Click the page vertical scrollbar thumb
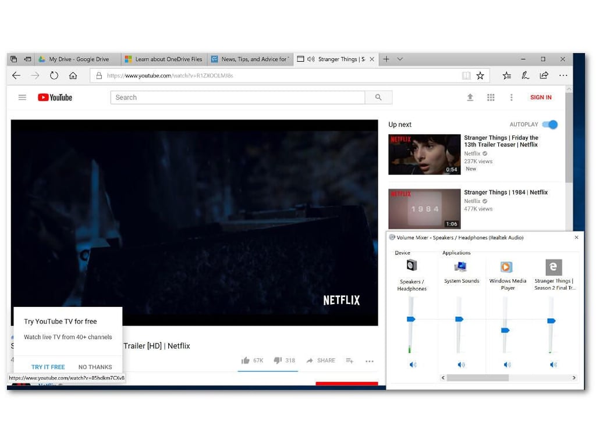Viewport: 596px width, 443px height. pyautogui.click(x=569, y=138)
